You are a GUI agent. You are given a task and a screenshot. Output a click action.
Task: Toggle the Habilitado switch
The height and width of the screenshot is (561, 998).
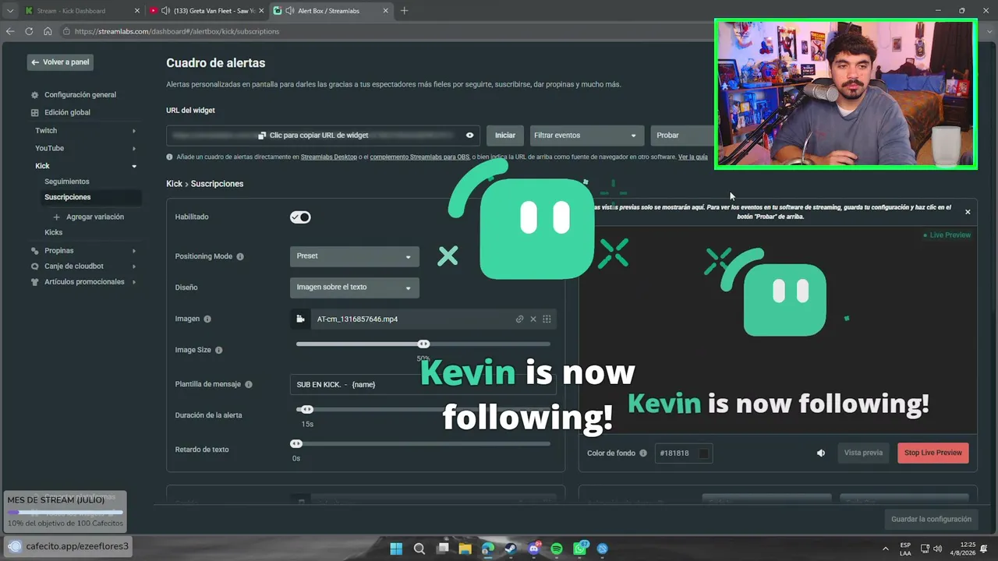point(300,217)
